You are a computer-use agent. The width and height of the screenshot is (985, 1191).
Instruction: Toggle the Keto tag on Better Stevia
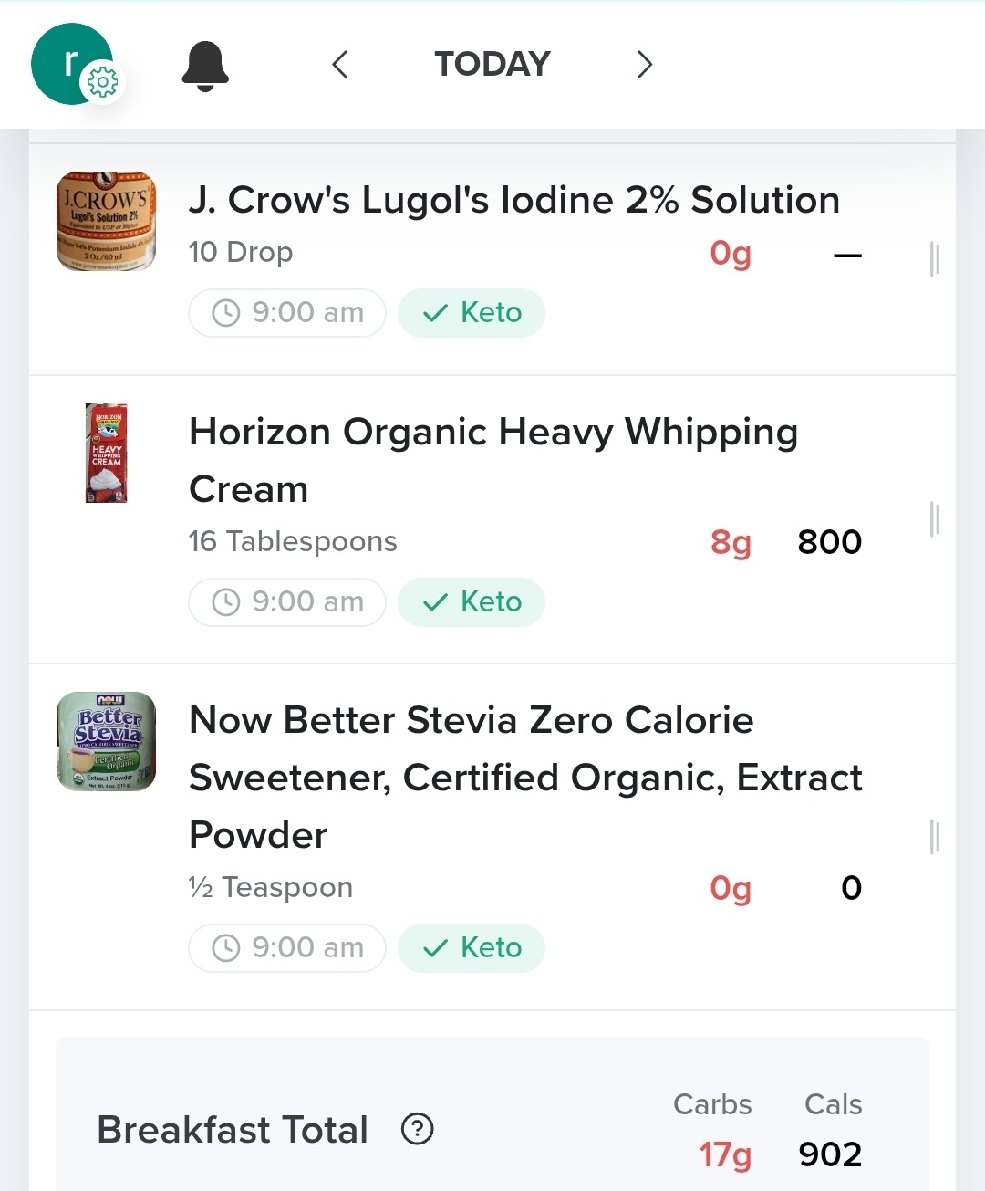[472, 948]
